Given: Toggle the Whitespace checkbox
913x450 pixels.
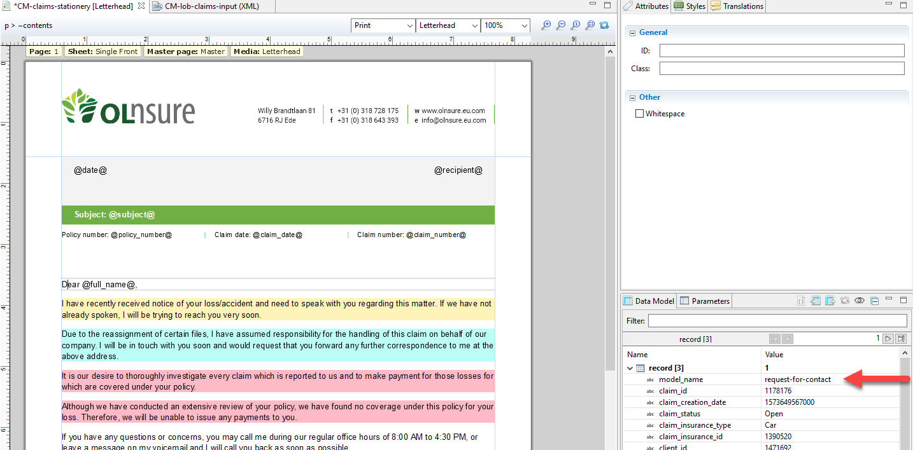Looking at the screenshot, I should [x=640, y=113].
